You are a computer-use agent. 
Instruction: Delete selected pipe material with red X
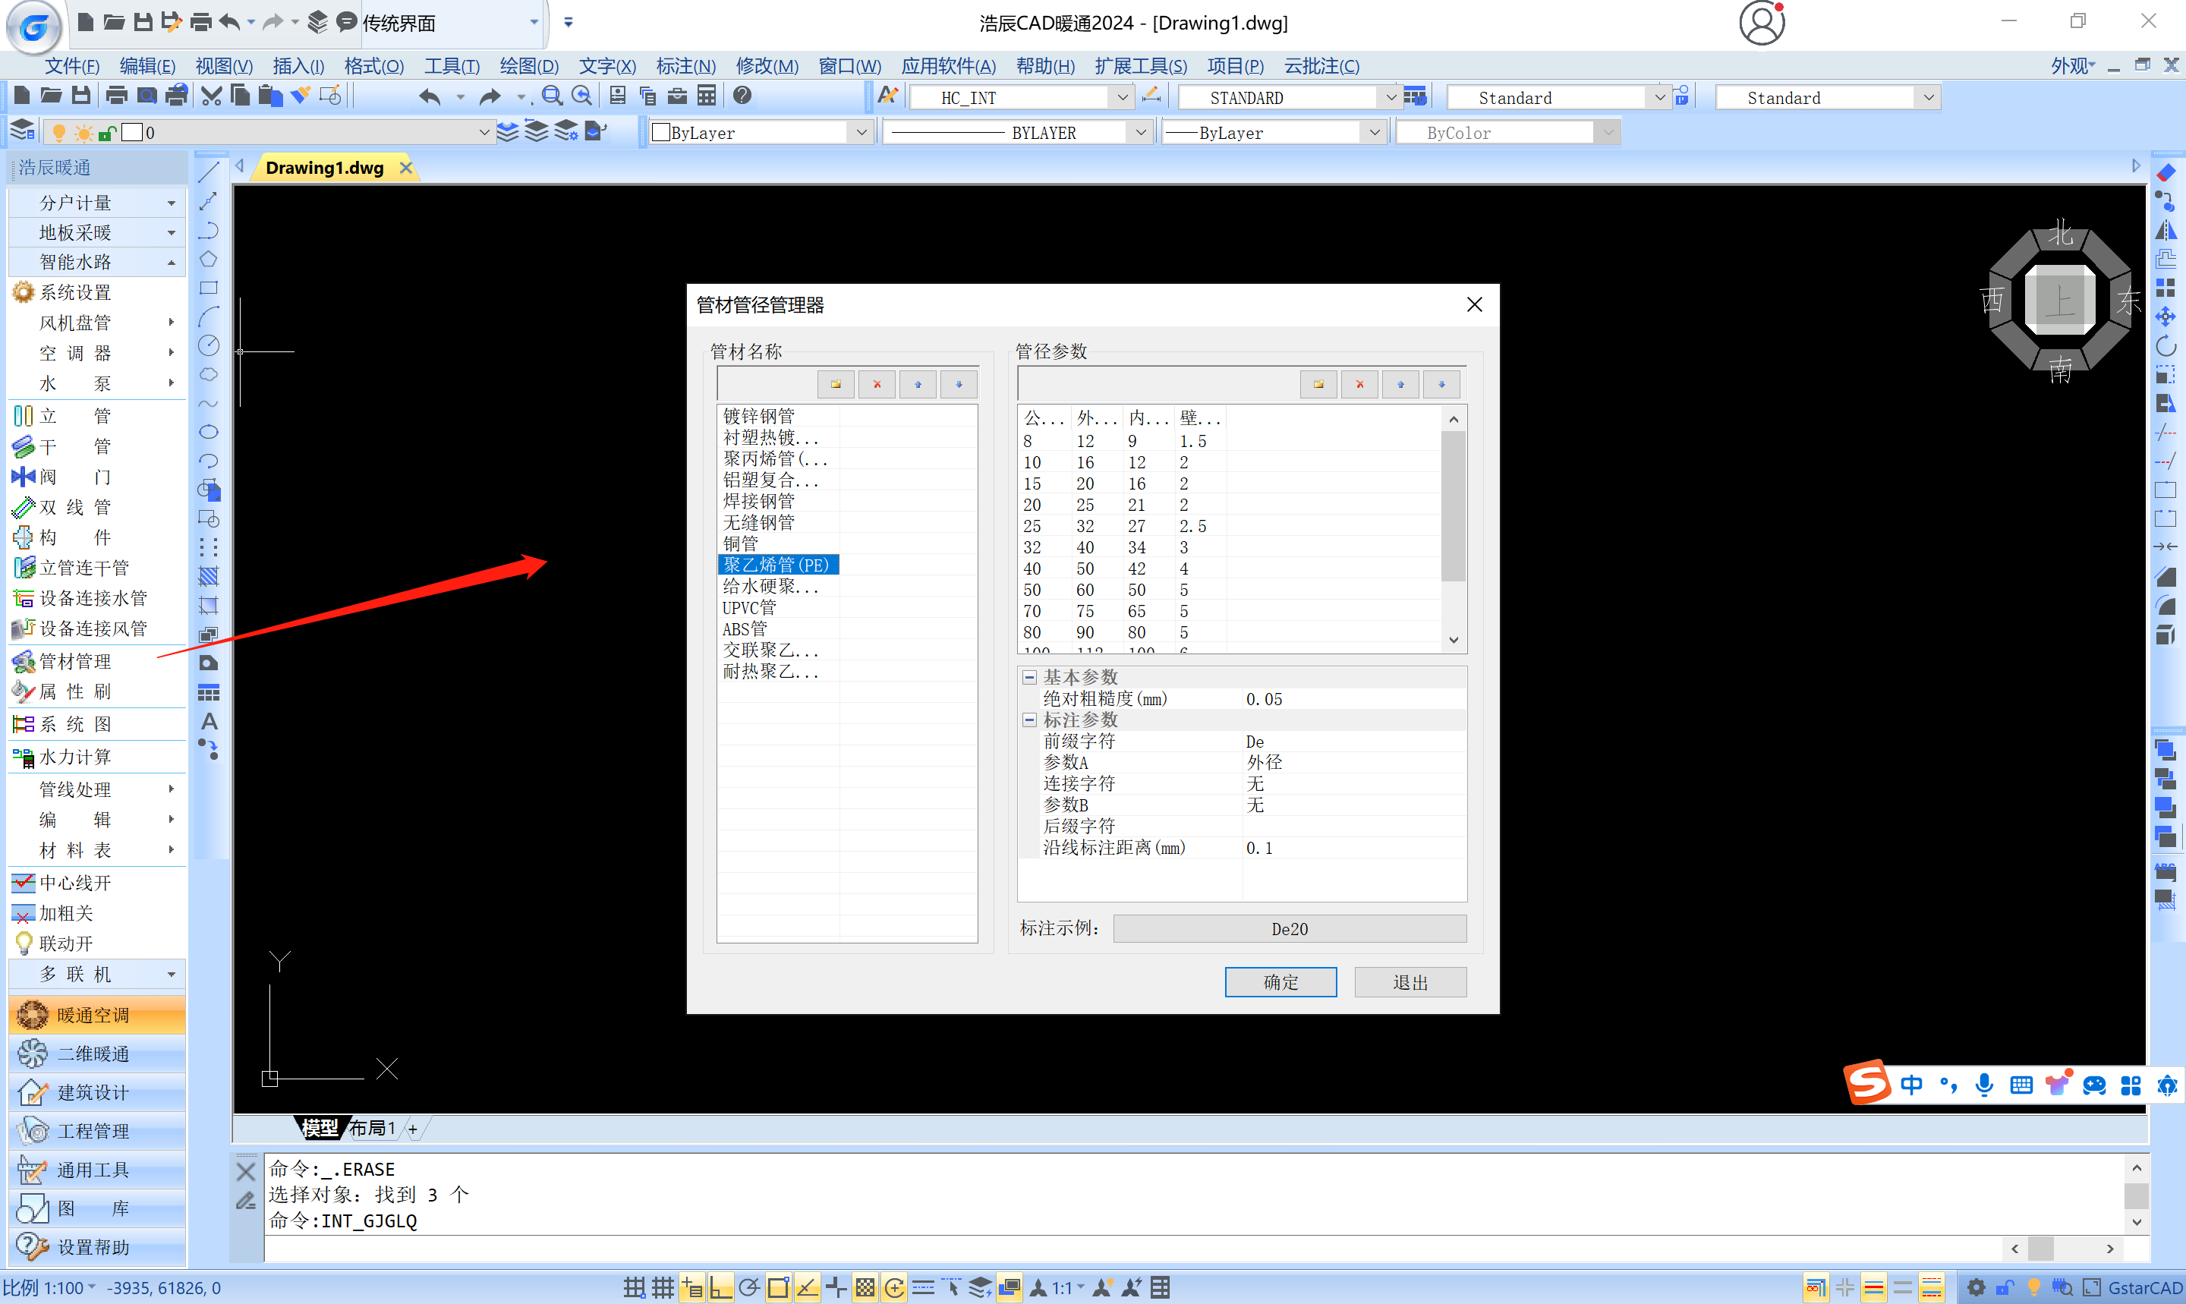[876, 384]
